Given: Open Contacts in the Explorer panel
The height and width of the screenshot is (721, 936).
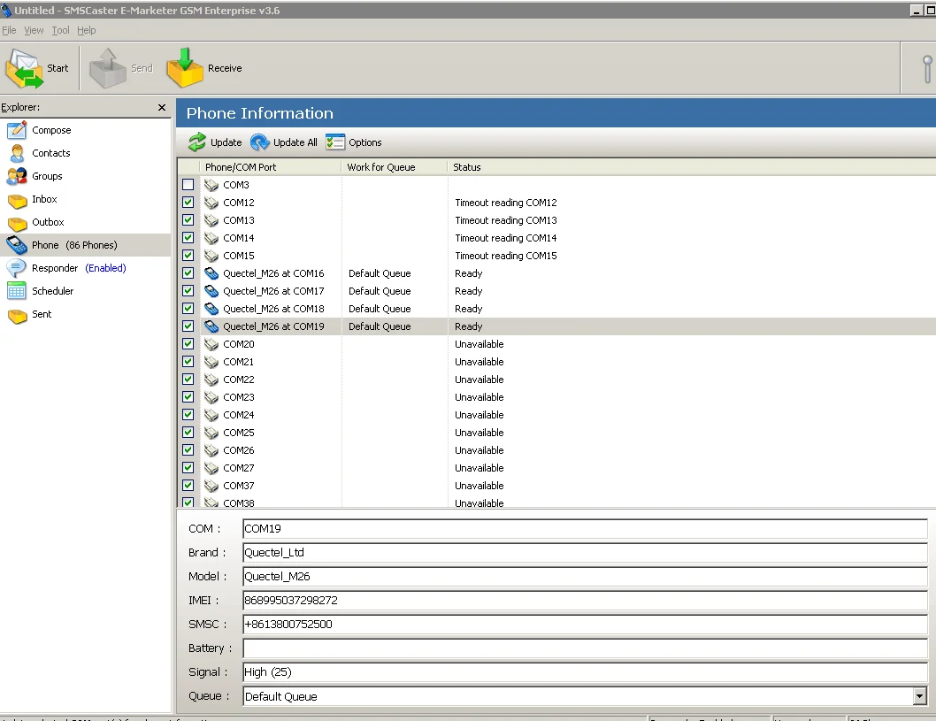Looking at the screenshot, I should coord(50,153).
